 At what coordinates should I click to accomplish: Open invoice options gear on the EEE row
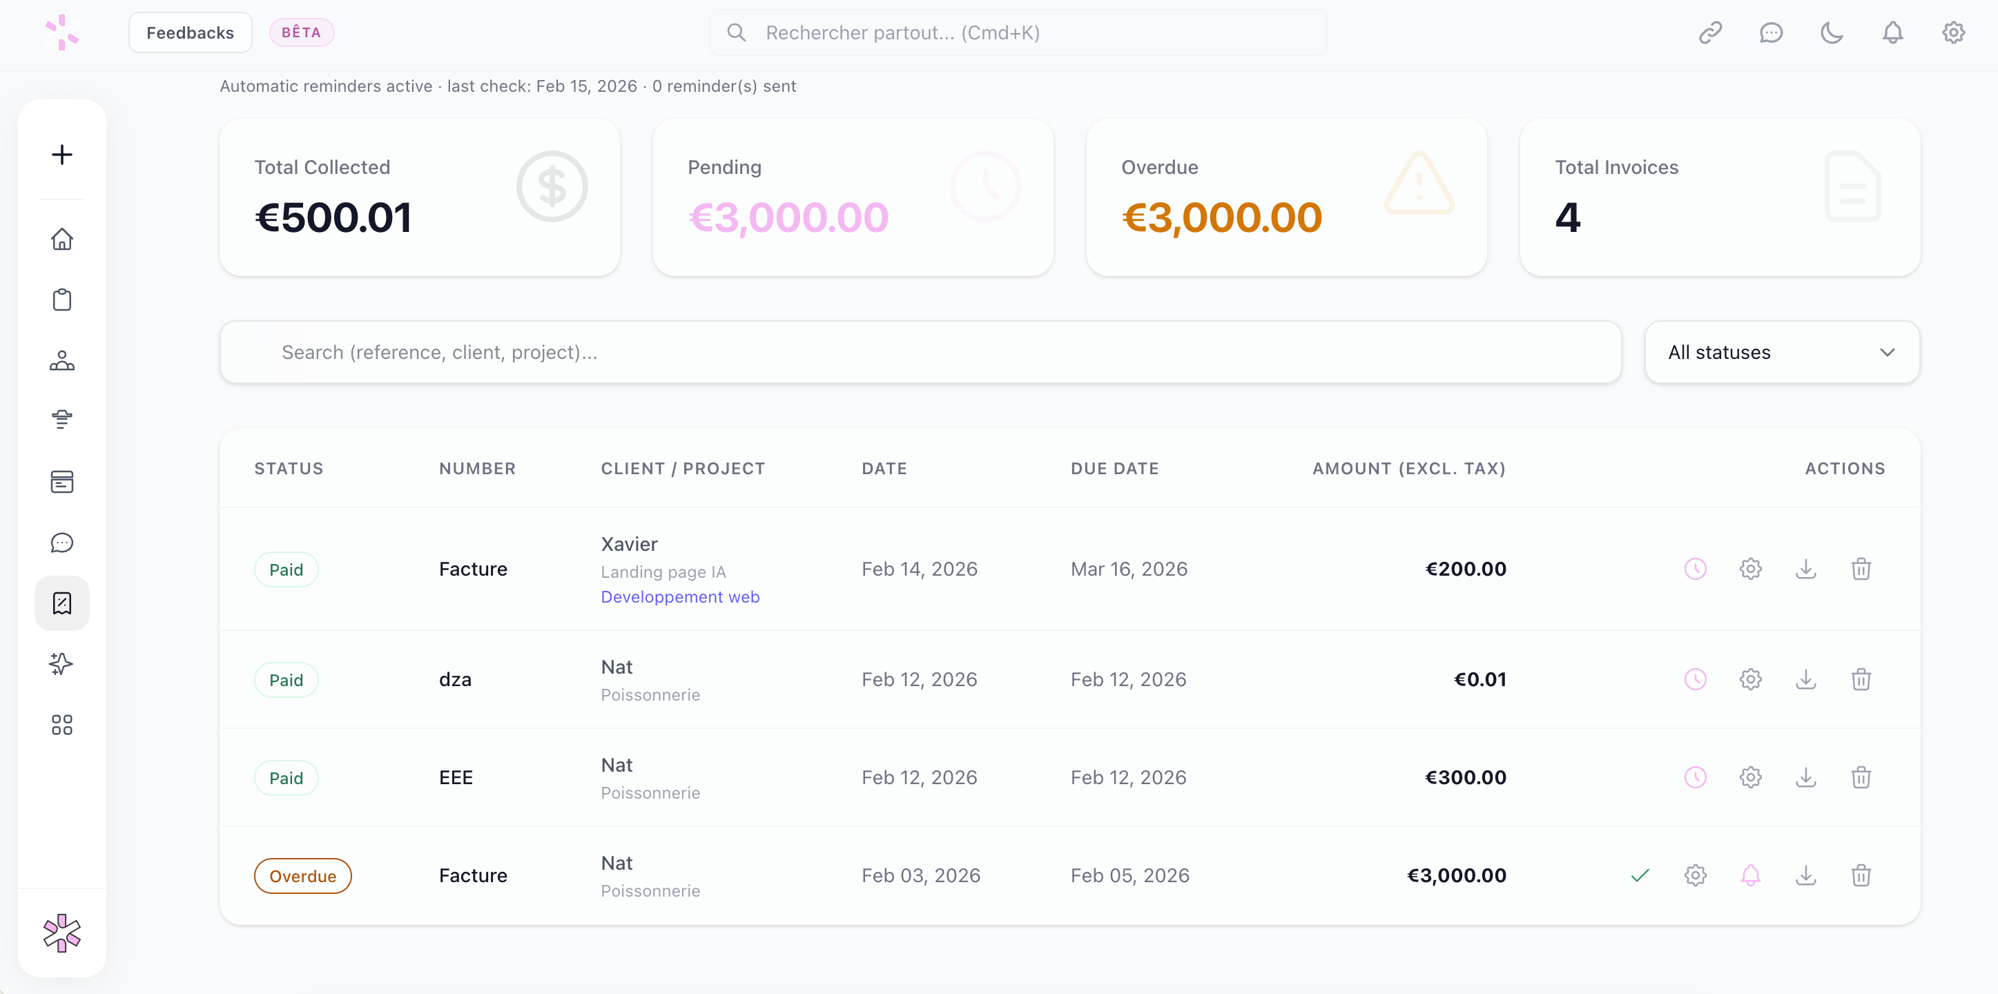[x=1751, y=777]
